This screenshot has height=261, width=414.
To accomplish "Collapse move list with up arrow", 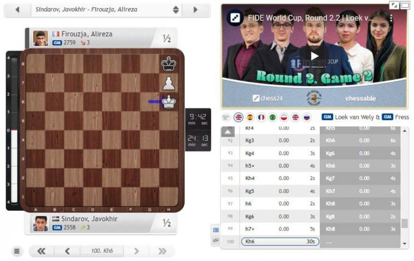I will pos(228,132).
